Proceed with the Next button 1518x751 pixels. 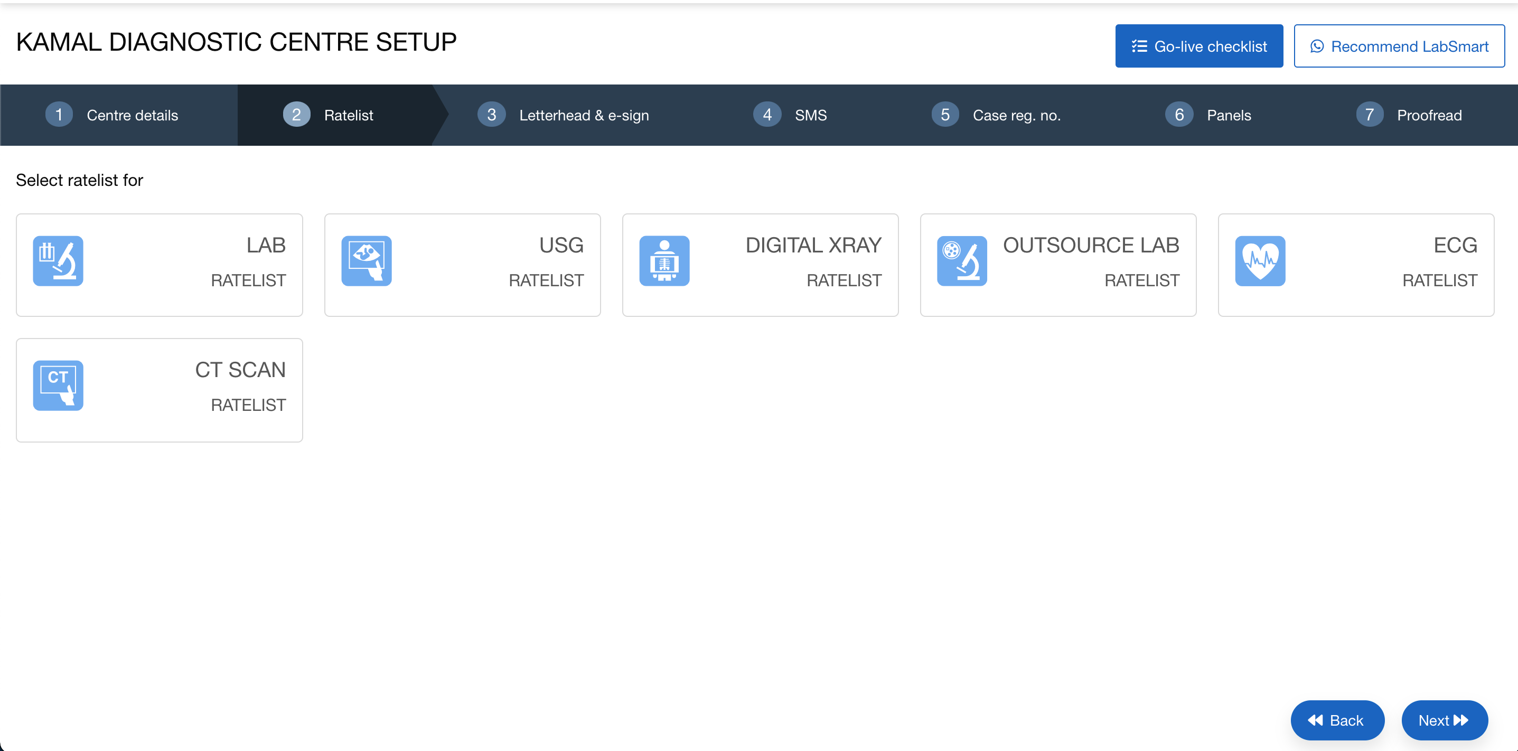pos(1445,720)
